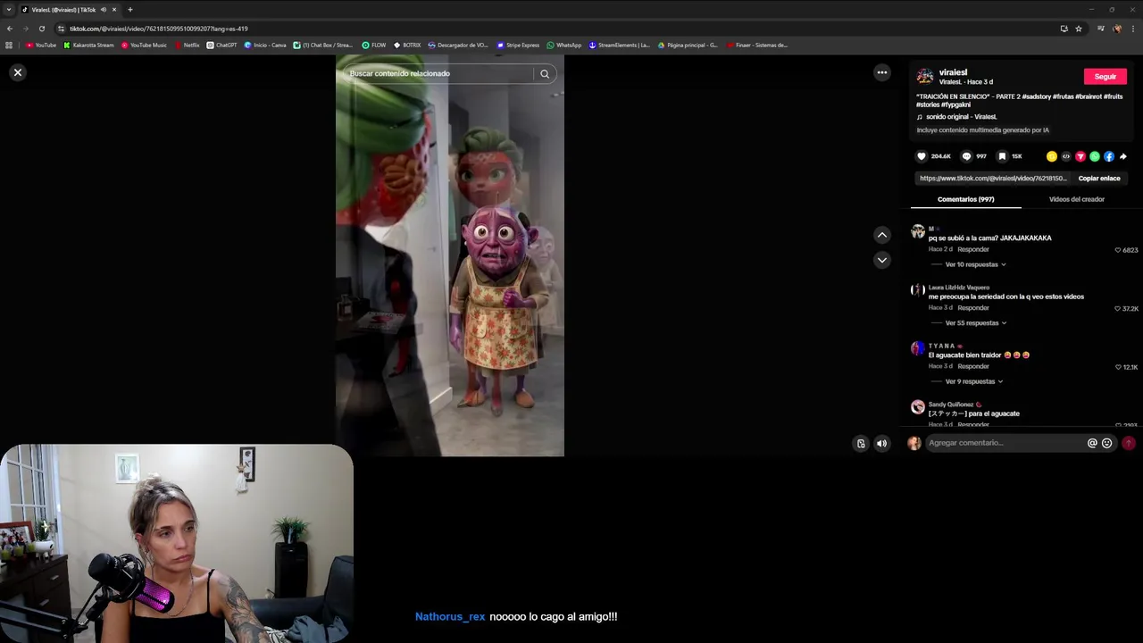1143x643 pixels.
Task: Open Netflix bookmark
Action: coord(187,45)
